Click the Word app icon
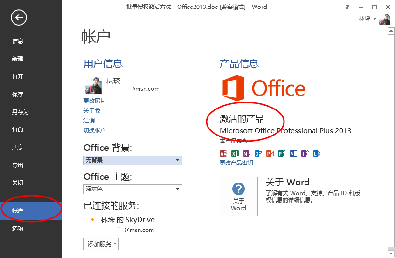Image resolution: width=395 pixels, height=258 pixels. 293,153
